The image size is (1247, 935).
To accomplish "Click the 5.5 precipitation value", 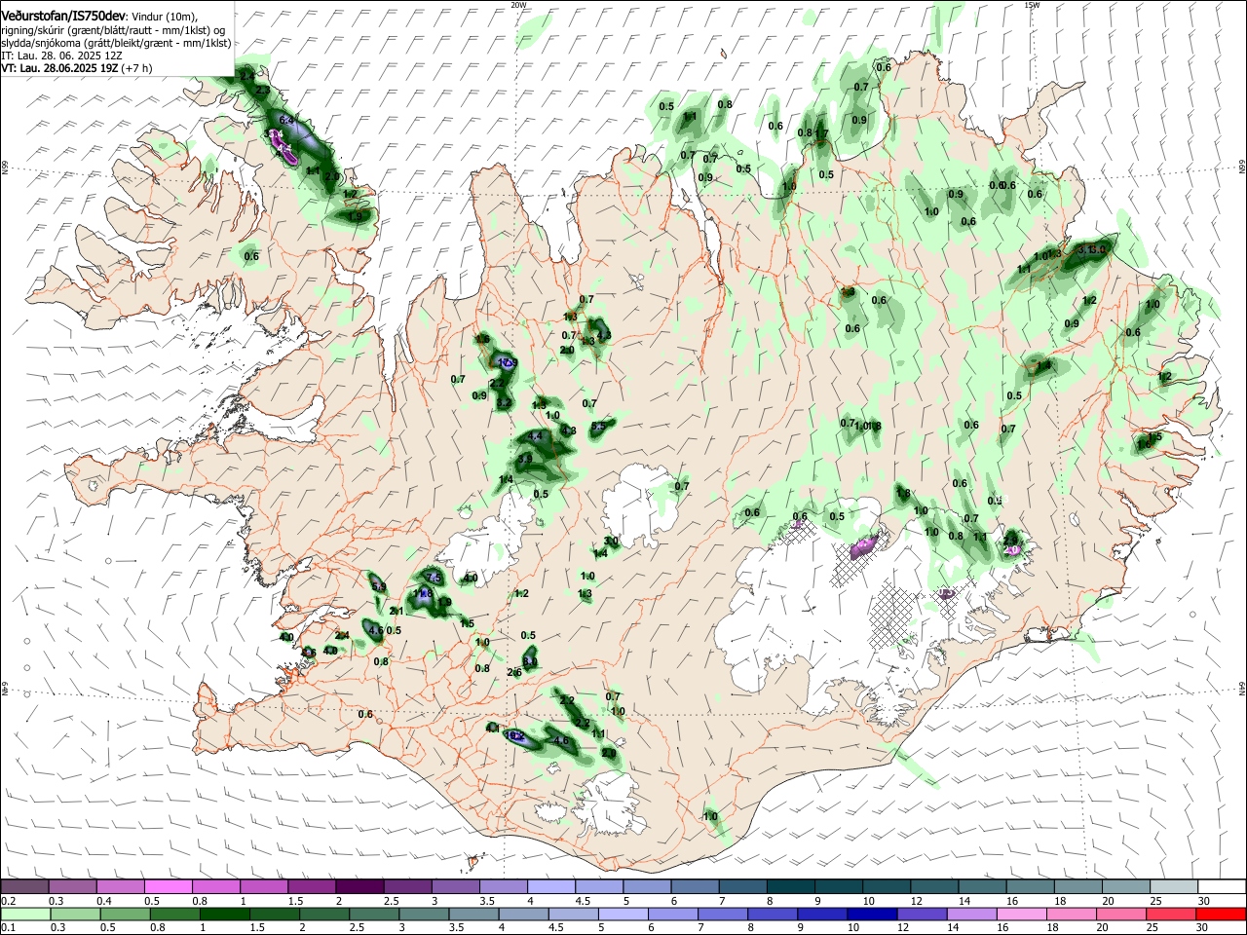I will click(x=598, y=426).
